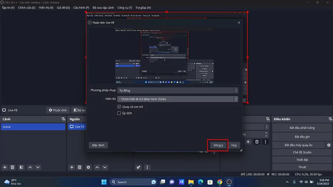Click Thoát exit button
This screenshot has height=187, width=333.
click(302, 167)
